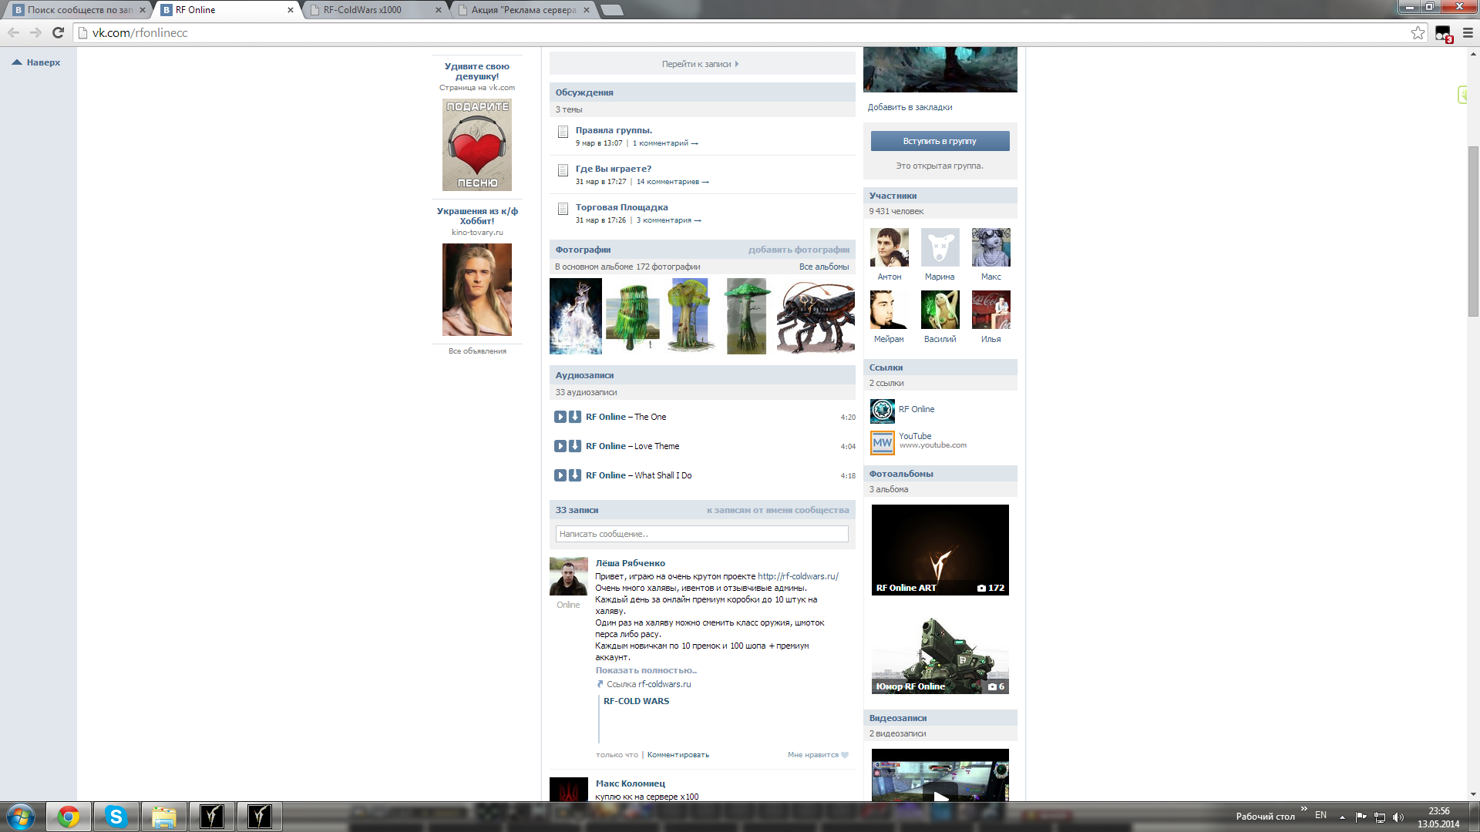Click Комментировать under Лёша's post
The image size is (1480, 832).
click(x=678, y=755)
